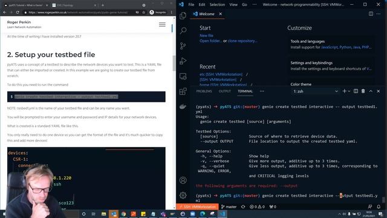Open the Remote Explorer view
Screen dimensions: 387x218
click(183, 76)
